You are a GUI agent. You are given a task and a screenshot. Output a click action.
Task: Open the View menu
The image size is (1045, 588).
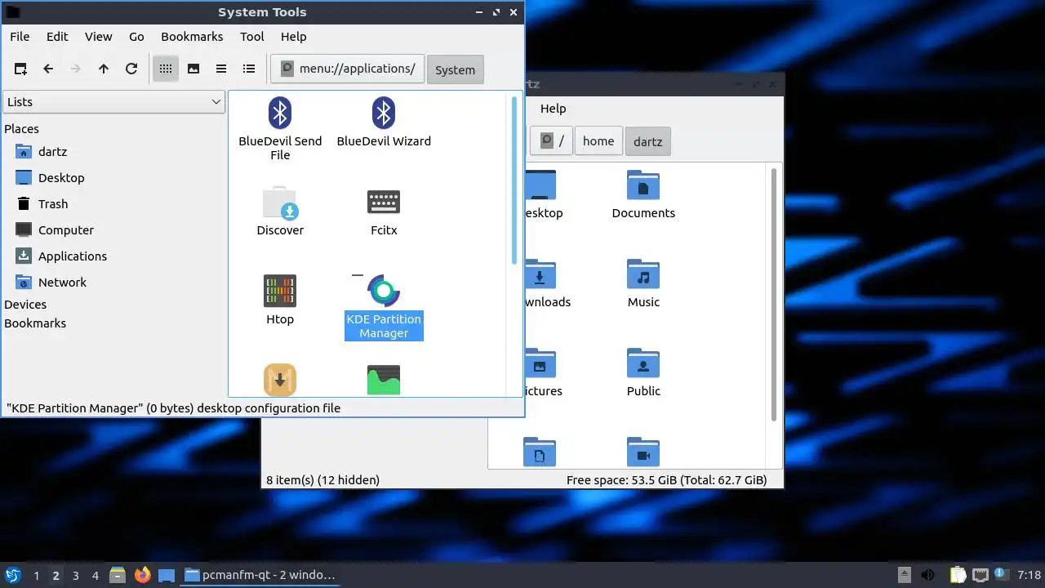click(x=99, y=37)
